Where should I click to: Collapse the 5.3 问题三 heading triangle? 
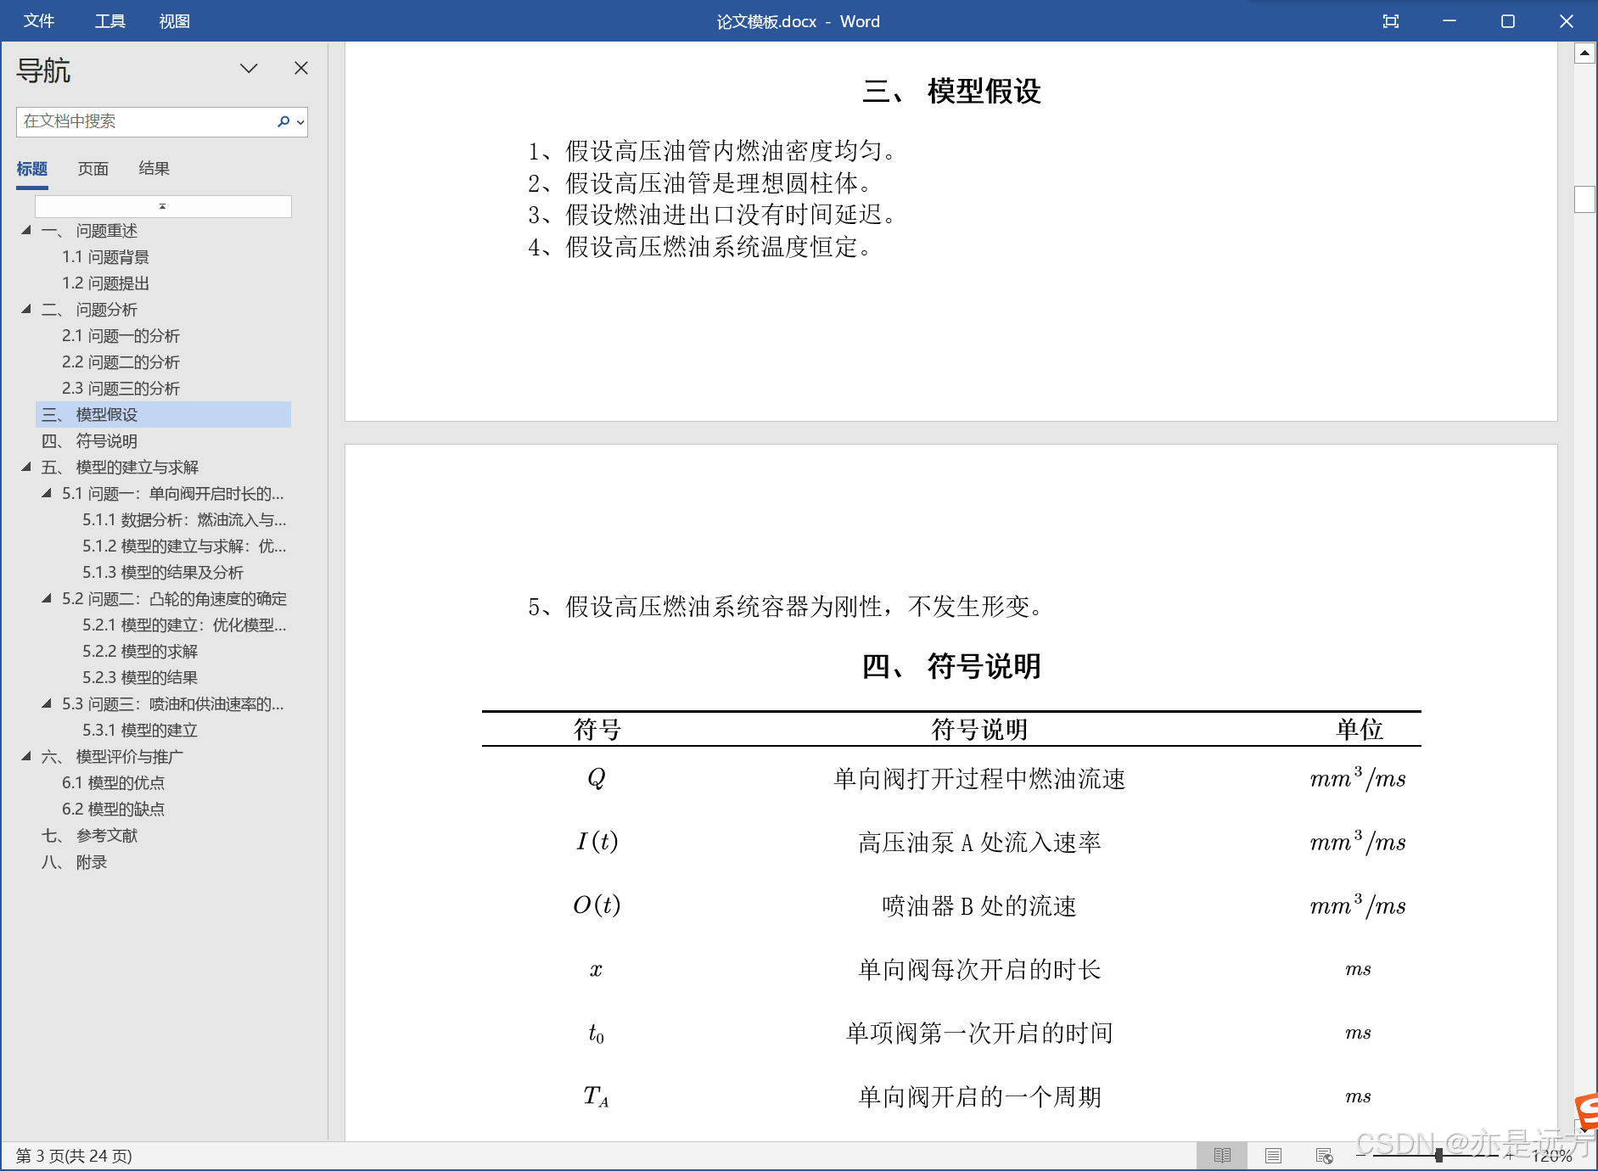47,703
